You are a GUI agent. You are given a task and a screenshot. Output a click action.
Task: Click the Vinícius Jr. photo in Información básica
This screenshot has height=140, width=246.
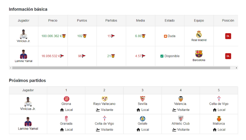coord(24,34)
